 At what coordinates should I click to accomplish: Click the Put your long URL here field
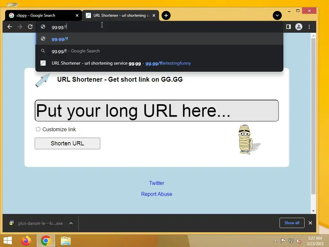click(157, 111)
